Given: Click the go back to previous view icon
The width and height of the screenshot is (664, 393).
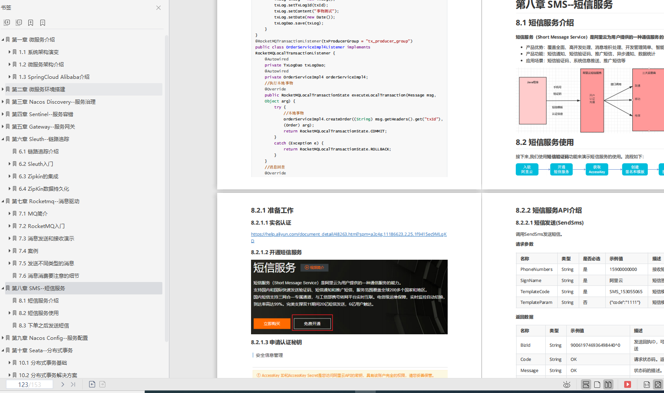Looking at the screenshot, I should [92, 384].
